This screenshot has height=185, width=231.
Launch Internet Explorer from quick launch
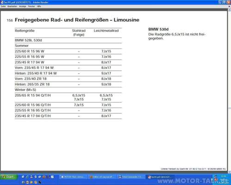tap(27, 177)
